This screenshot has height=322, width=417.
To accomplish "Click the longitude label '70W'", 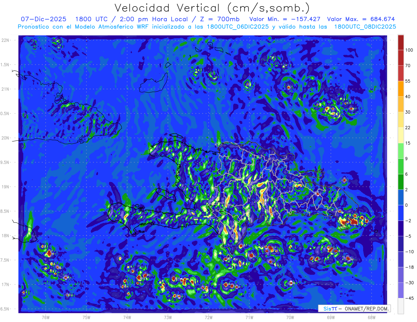I will [x=290, y=317].
